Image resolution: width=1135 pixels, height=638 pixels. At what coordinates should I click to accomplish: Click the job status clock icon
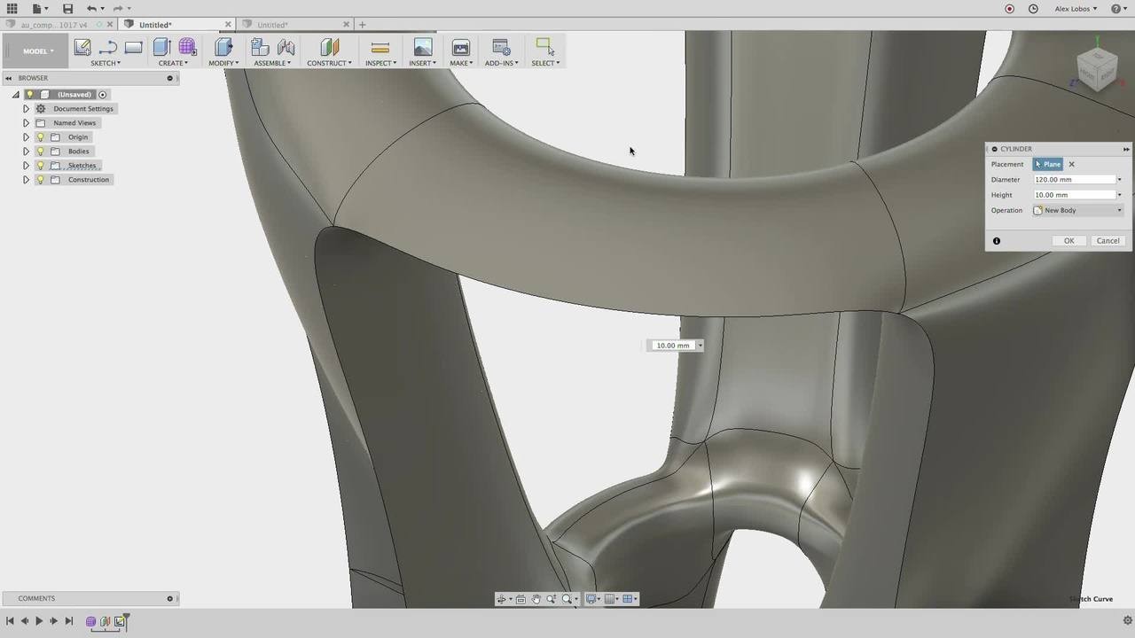[x=1033, y=9]
